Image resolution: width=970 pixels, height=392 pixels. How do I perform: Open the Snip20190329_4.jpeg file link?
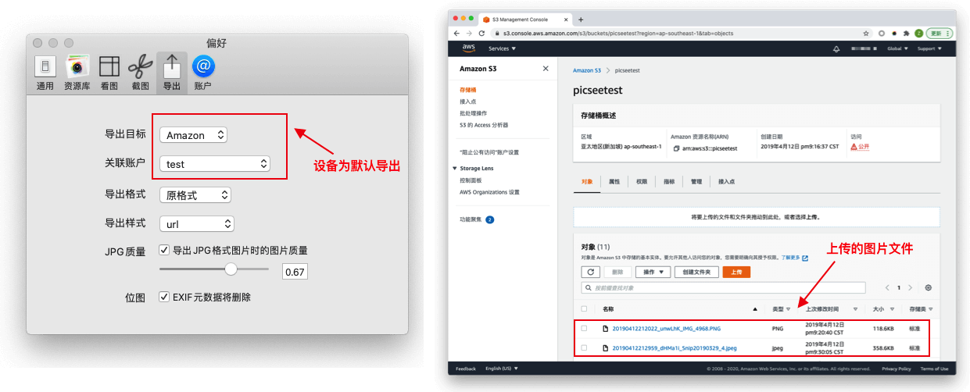click(675, 348)
